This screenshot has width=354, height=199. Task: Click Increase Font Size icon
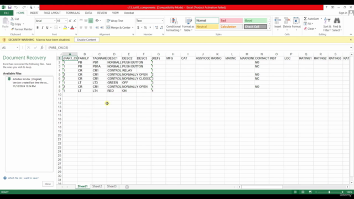coord(70,21)
